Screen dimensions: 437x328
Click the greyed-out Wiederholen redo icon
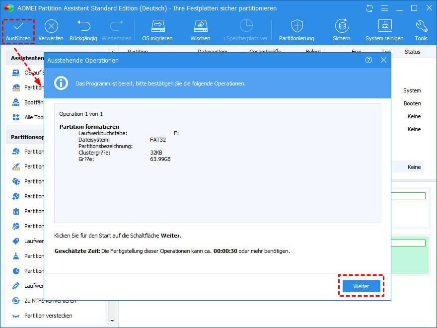(x=116, y=26)
